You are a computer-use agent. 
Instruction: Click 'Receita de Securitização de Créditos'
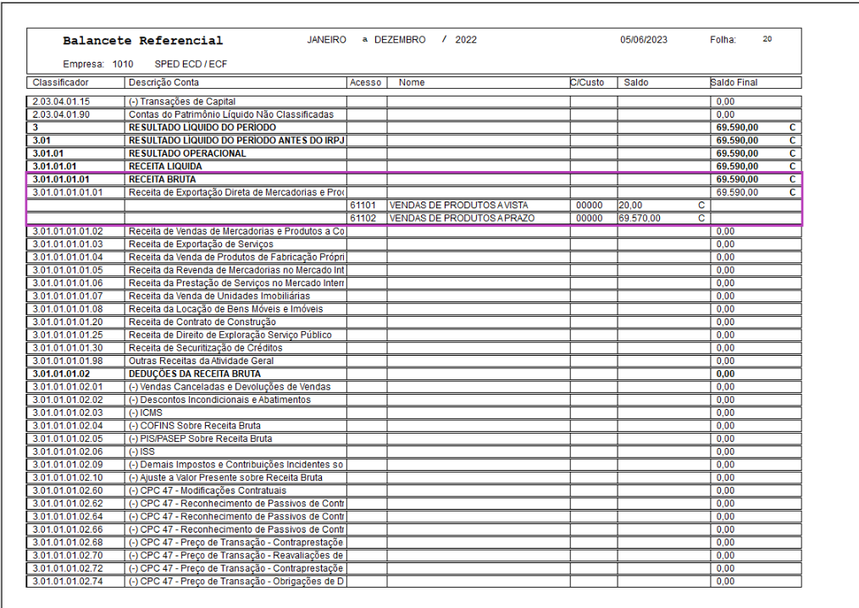tap(206, 348)
